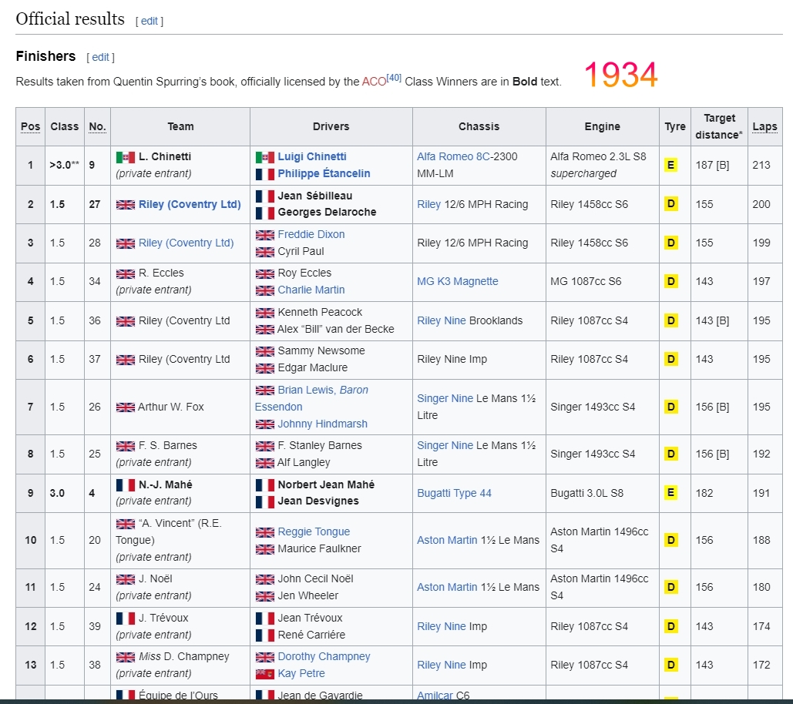This screenshot has height=704, width=793.
Task: Open Amilcar chassis link
Action: [435, 696]
